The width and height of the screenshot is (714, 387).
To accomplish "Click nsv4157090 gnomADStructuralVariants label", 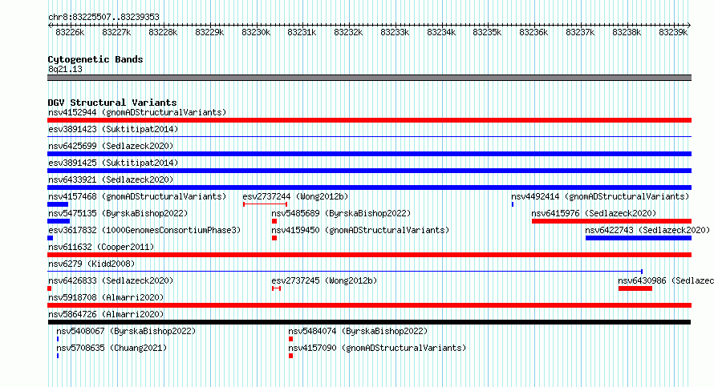I will pos(377,348).
